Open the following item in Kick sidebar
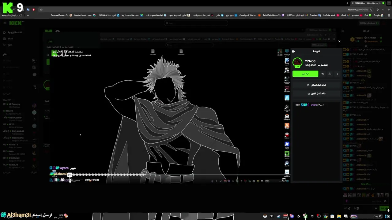 (7, 45)
